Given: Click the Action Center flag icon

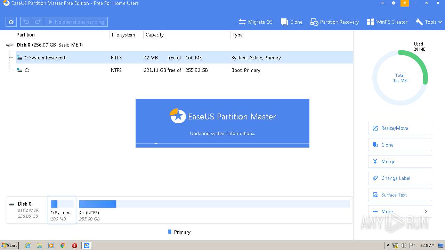Looking at the screenshot, I should pyautogui.click(x=411, y=245).
